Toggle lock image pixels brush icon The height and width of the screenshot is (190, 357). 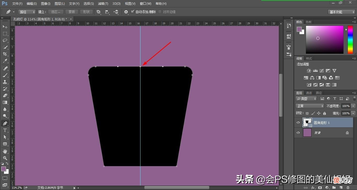[x=313, y=113]
